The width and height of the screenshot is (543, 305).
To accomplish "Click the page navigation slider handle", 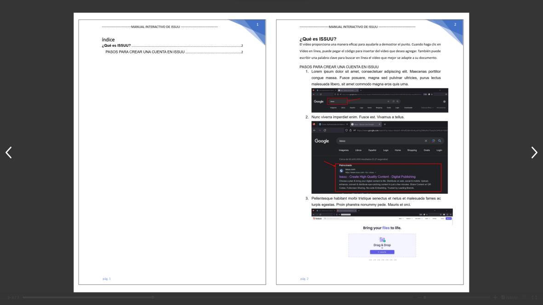I will coord(153,297).
